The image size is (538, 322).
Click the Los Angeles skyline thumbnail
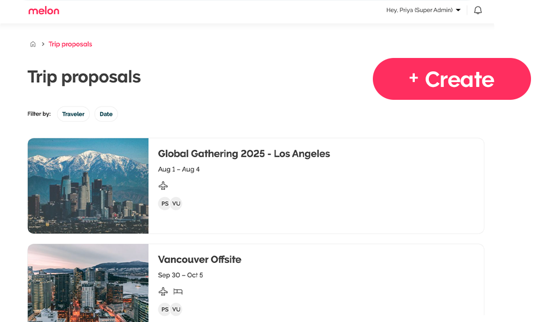tap(88, 186)
